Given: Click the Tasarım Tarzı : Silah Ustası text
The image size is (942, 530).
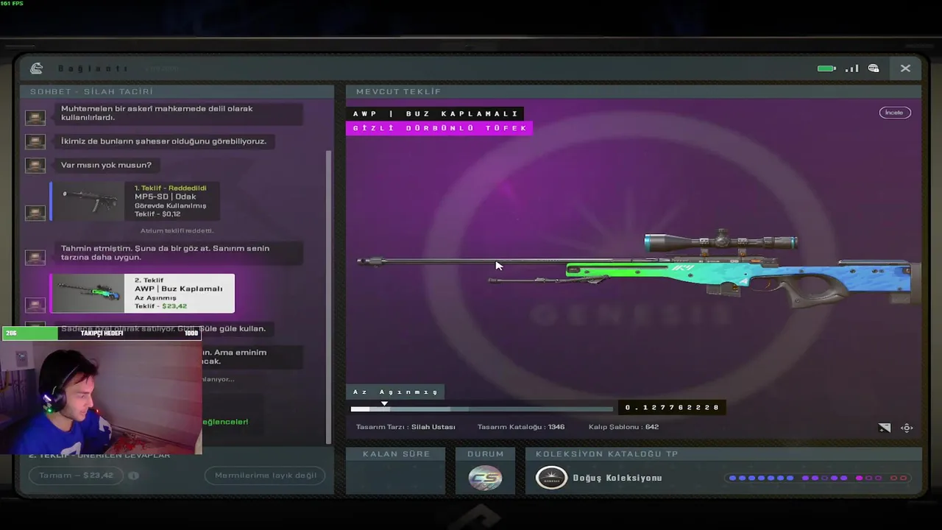Looking at the screenshot, I should pos(406,427).
